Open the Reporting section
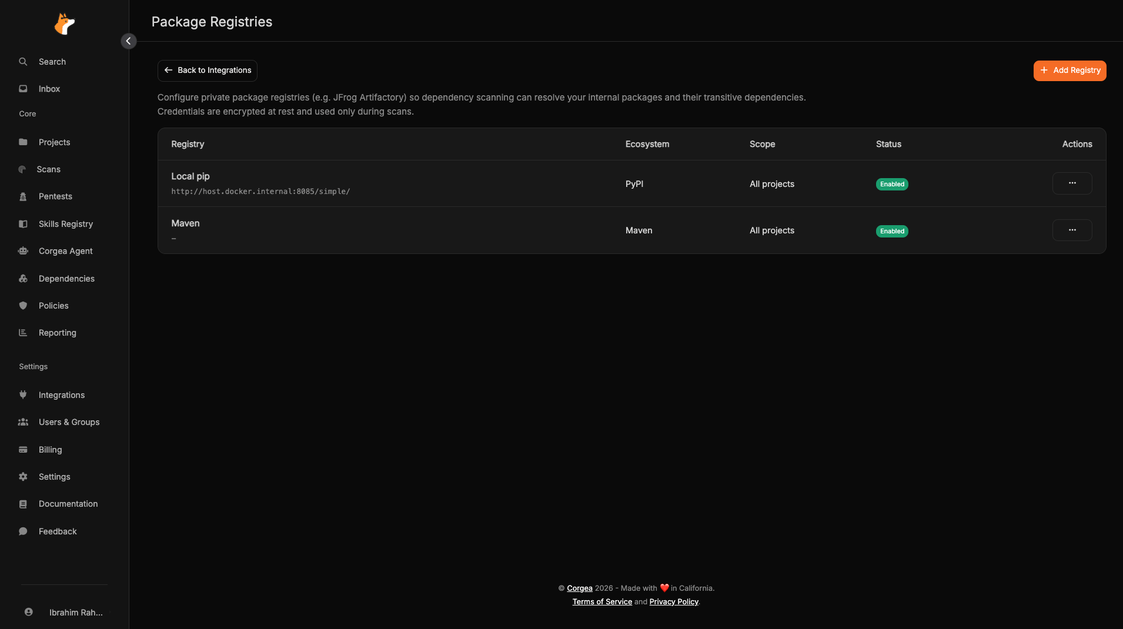The image size is (1123, 629). 58,333
